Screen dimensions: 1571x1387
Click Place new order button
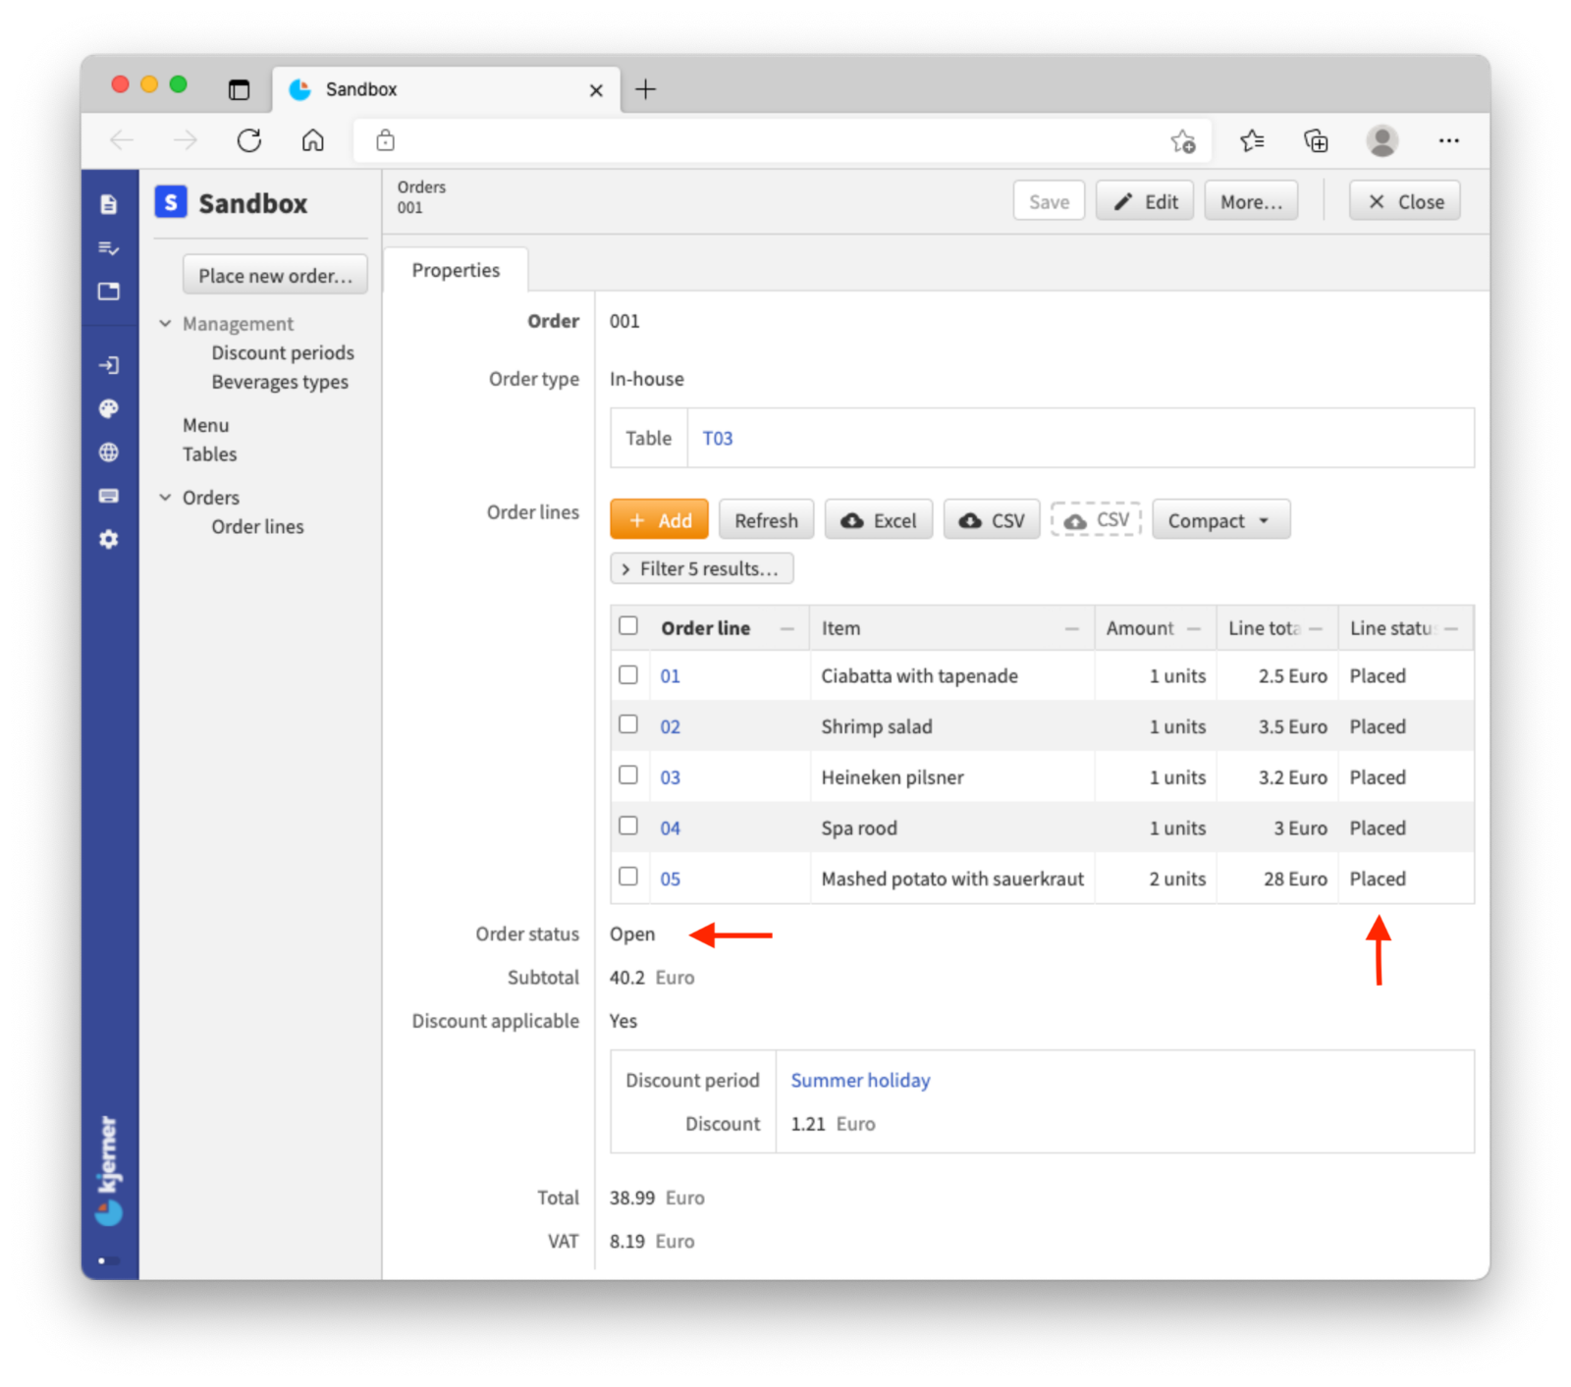click(x=275, y=275)
